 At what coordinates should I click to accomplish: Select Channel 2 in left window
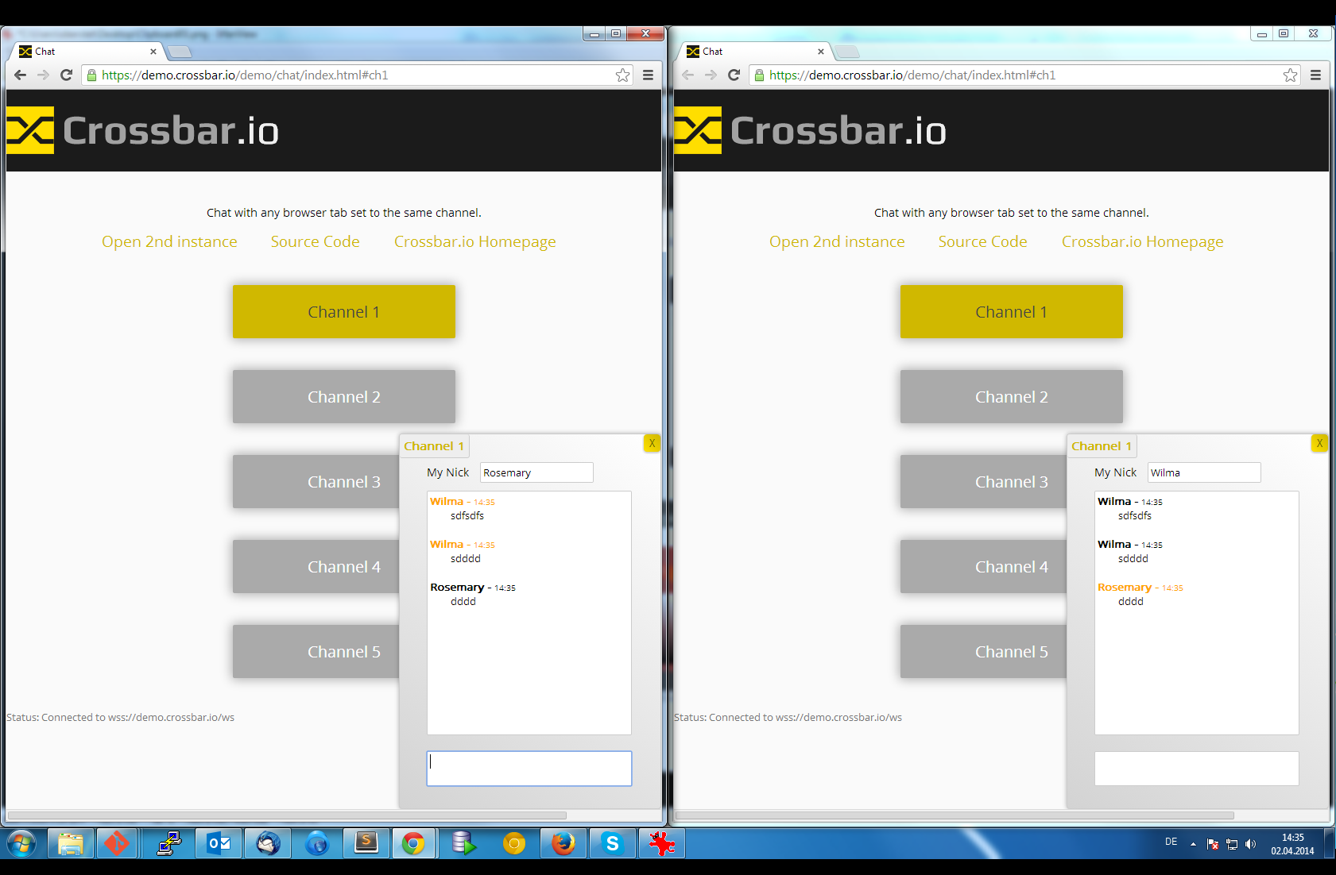click(344, 397)
